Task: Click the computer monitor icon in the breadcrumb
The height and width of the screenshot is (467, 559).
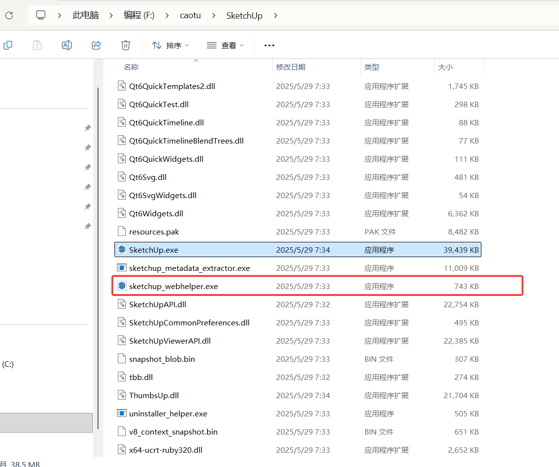Action: pyautogui.click(x=41, y=15)
